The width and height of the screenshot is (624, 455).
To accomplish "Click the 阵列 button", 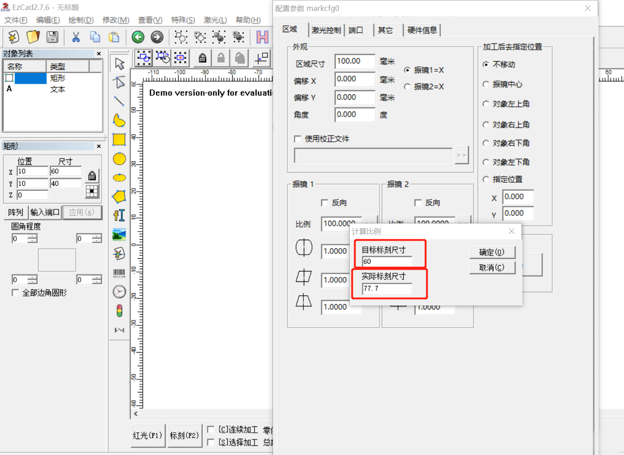I will [x=15, y=213].
